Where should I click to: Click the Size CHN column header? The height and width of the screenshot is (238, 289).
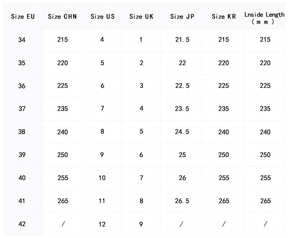click(x=63, y=17)
